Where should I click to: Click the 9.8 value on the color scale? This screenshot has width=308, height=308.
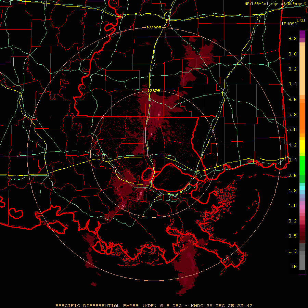click(x=293, y=38)
